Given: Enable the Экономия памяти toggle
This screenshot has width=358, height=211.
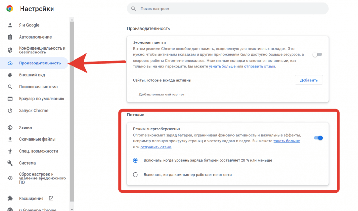Looking at the screenshot, I should coord(317,54).
